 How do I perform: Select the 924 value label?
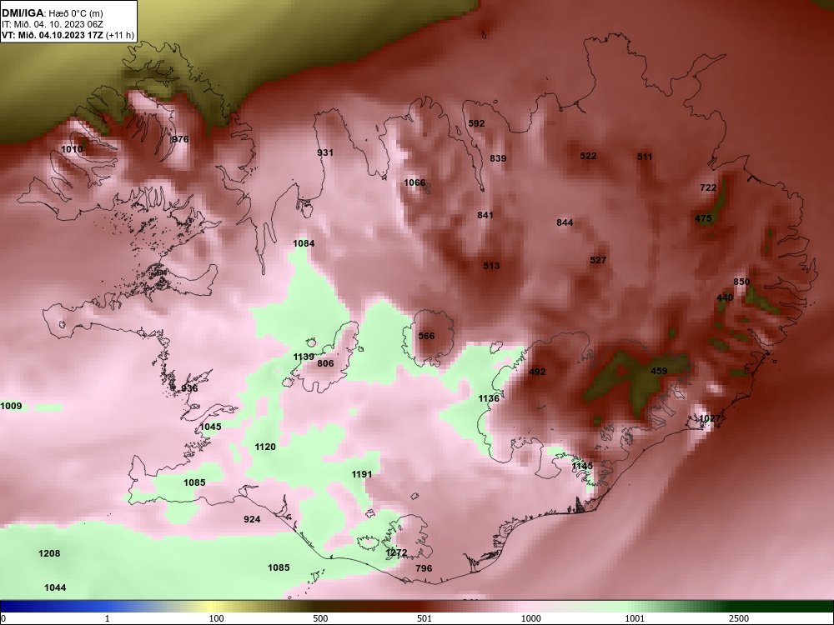tap(252, 520)
